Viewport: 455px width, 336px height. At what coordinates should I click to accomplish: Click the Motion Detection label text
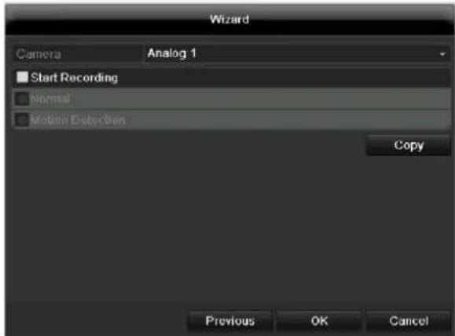click(x=78, y=120)
